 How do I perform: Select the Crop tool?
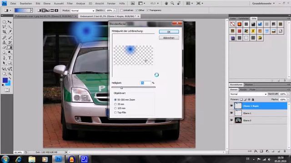click(4, 32)
